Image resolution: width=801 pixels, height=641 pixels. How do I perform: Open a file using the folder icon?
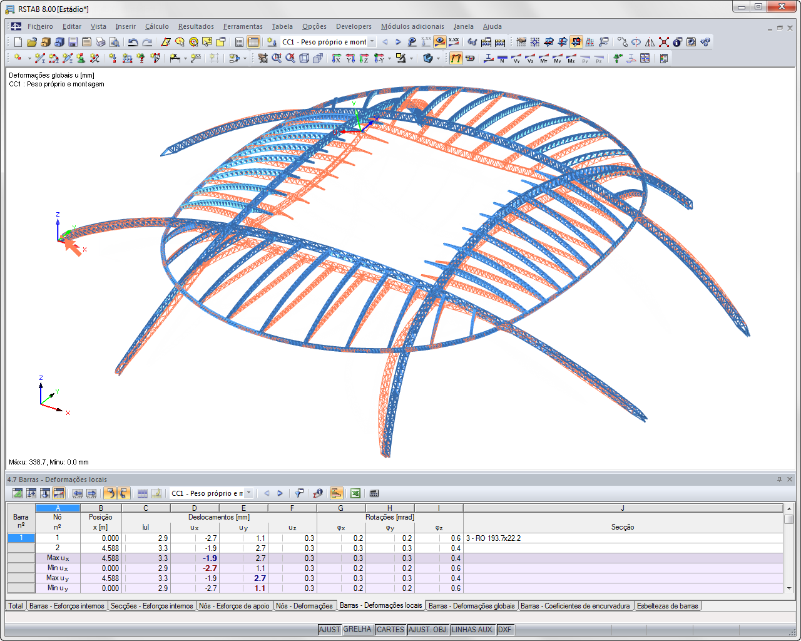pos(32,42)
